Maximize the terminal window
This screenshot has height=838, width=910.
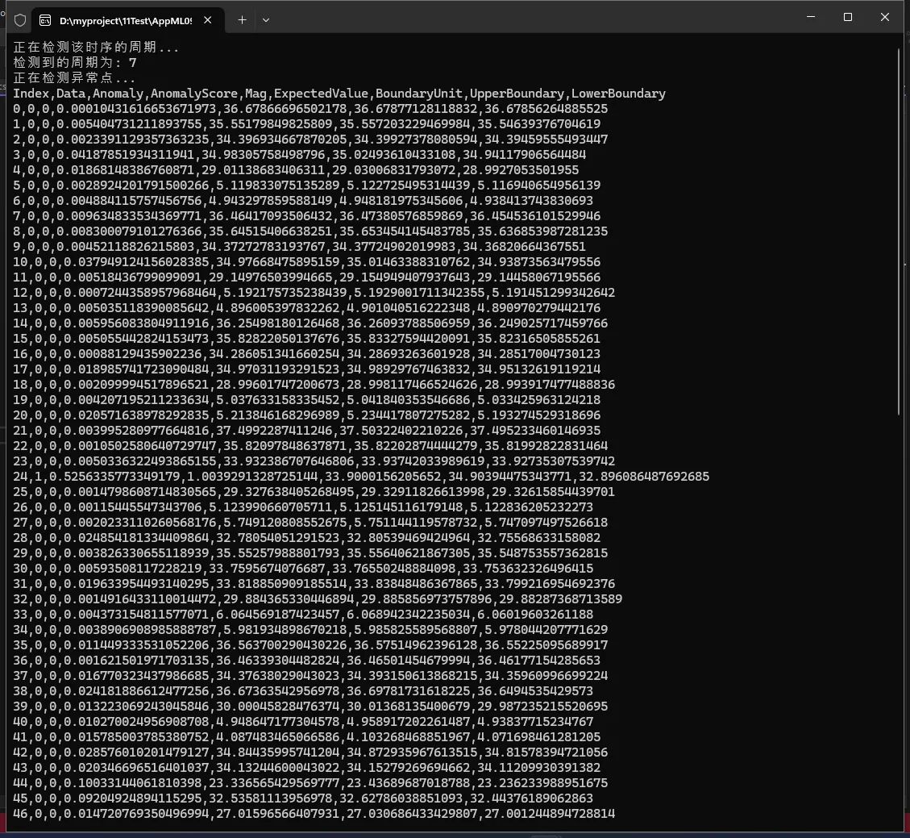[847, 17]
